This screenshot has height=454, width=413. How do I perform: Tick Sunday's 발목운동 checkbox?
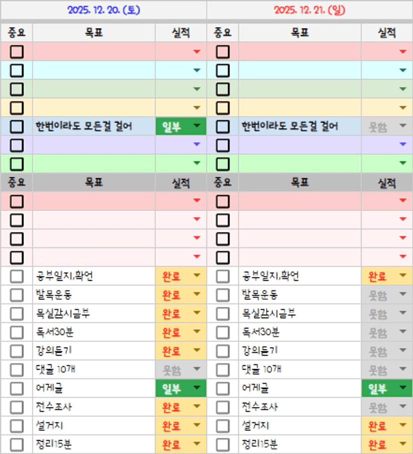[223, 294]
